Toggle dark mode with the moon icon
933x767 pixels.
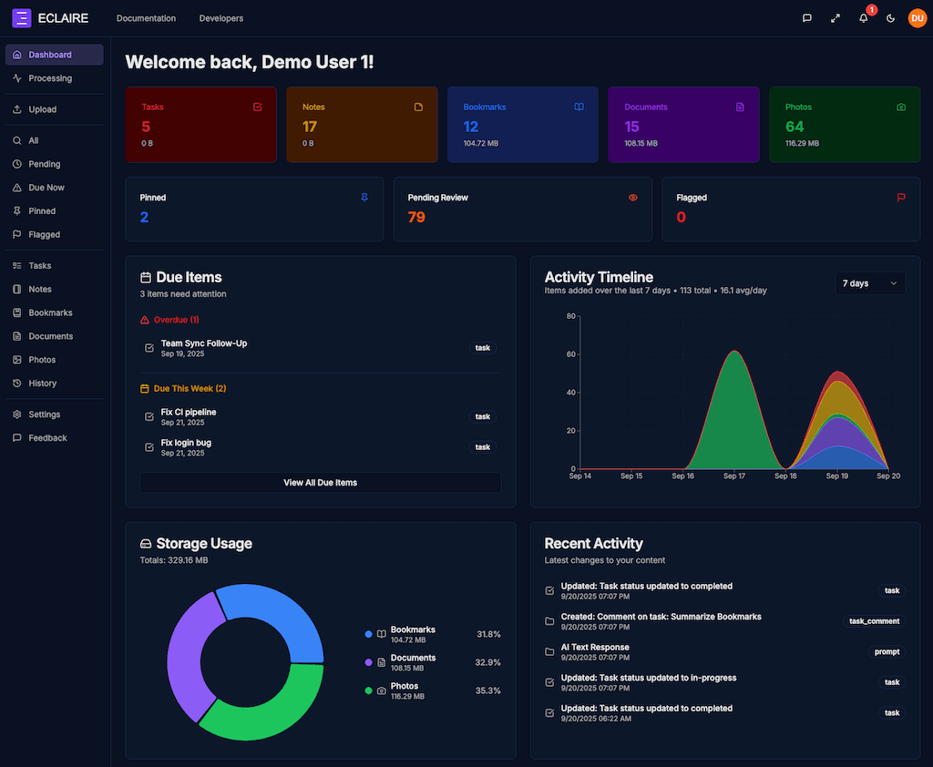pyautogui.click(x=890, y=18)
